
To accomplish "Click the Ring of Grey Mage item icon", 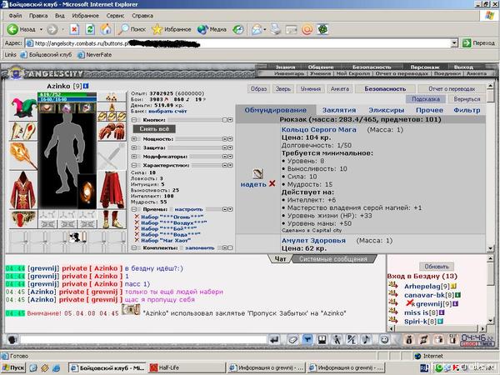I will pos(257,174).
